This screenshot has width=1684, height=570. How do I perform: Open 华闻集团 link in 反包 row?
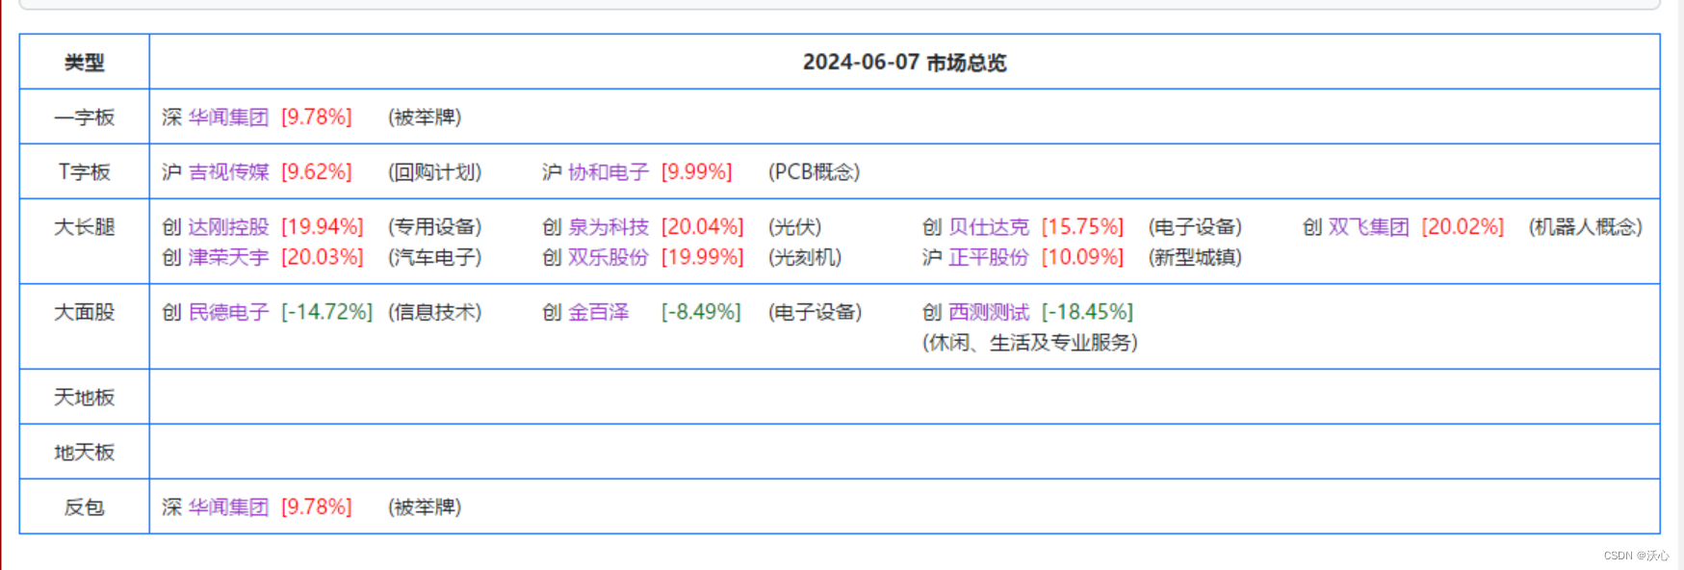click(x=228, y=507)
